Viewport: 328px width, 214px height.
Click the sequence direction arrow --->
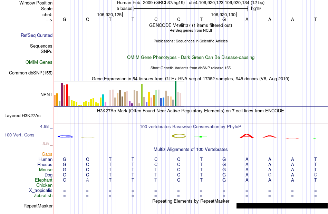pyautogui.click(x=49, y=20)
